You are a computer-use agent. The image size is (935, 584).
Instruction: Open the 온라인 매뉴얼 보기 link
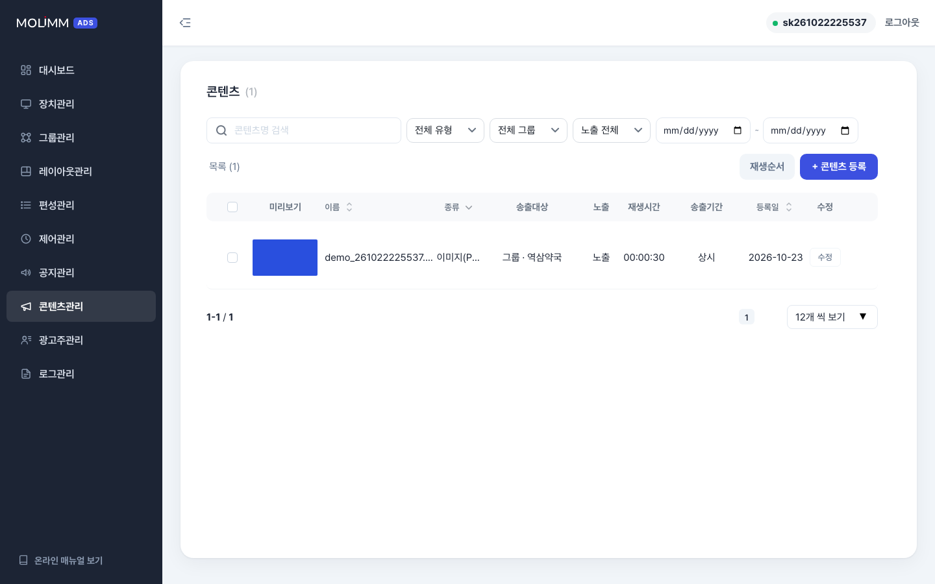[x=61, y=560]
